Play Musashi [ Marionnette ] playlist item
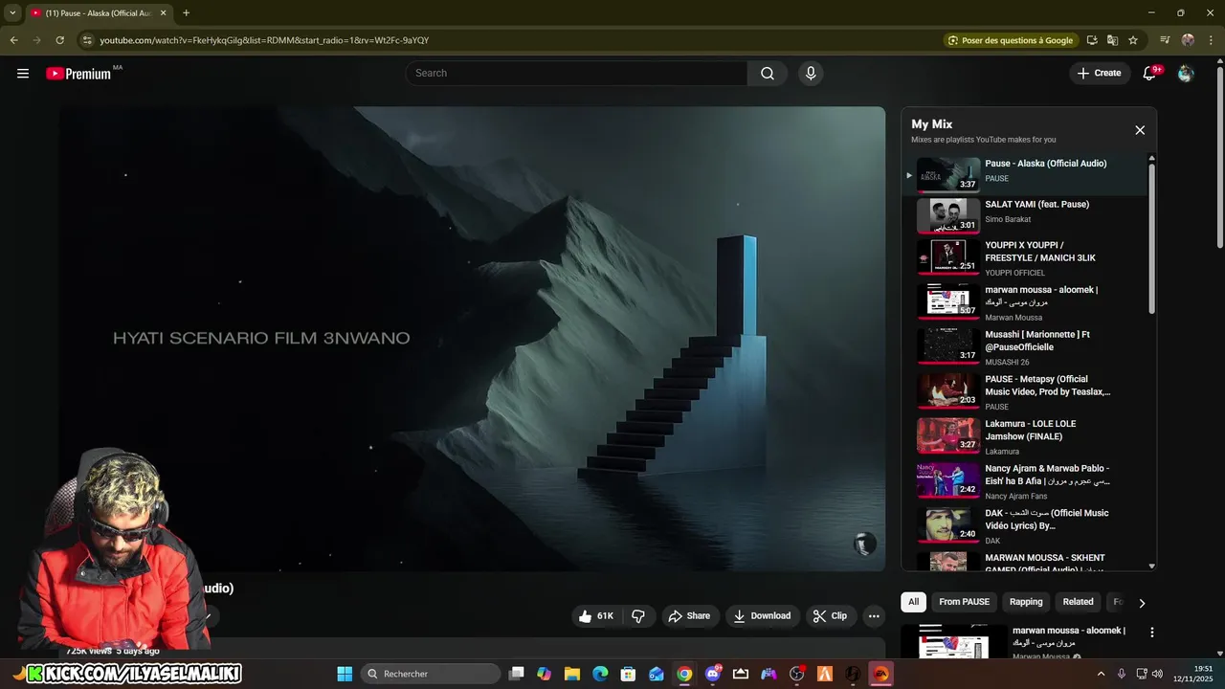This screenshot has width=1225, height=689. click(x=1025, y=346)
